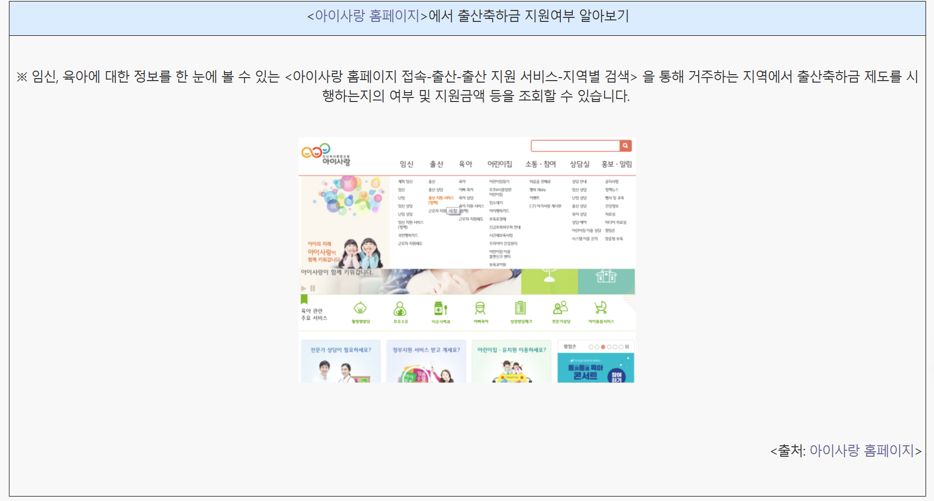This screenshot has width=934, height=501.
Task: Open the 성장발달체크 growth checklist icon
Action: click(520, 308)
